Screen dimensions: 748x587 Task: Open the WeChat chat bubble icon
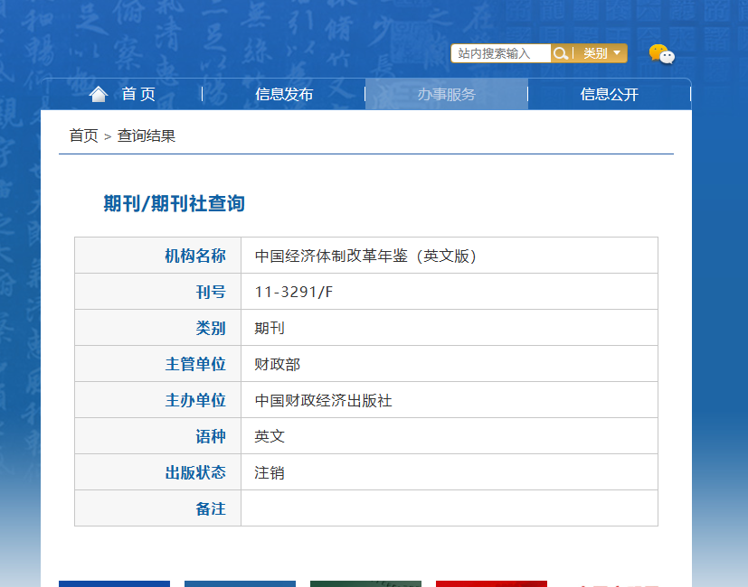662,54
